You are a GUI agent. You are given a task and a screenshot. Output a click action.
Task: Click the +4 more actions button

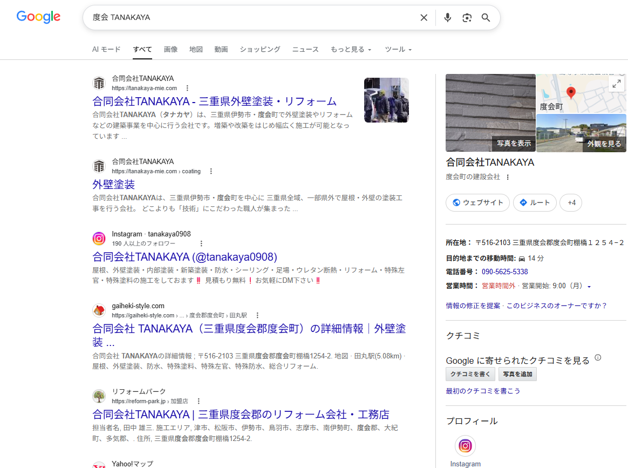571,202
